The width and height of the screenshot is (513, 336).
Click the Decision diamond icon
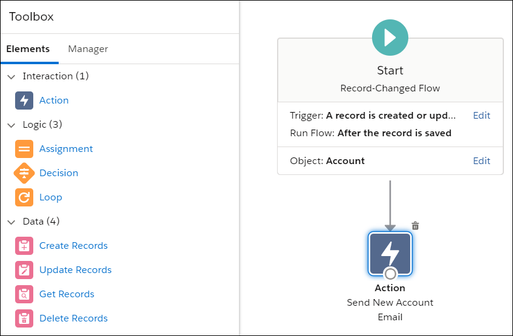tap(24, 173)
